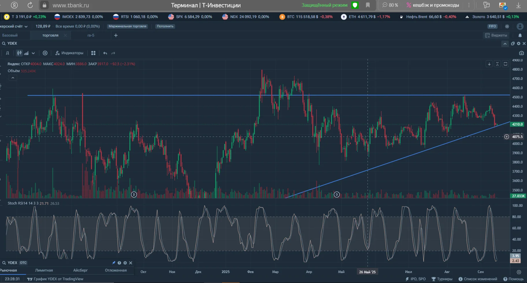Expand the брокерский счёт account dropdown
527x283 pixels.
click(x=14, y=26)
